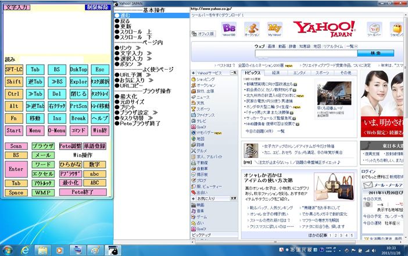Viewport: 408px width, 256px height.
Task: Switch input mode to 数字
Action: 95,165
